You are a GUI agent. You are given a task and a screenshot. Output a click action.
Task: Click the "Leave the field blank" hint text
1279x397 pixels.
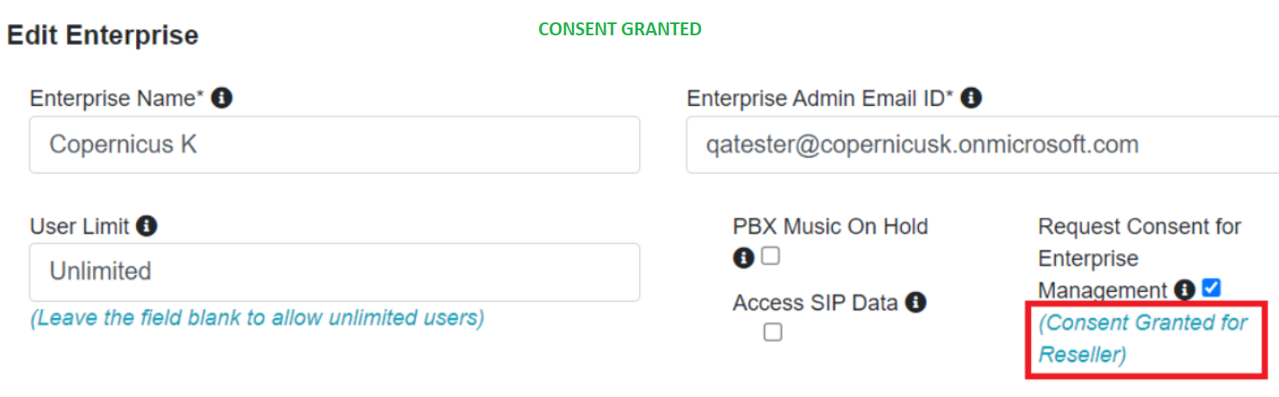tap(257, 318)
